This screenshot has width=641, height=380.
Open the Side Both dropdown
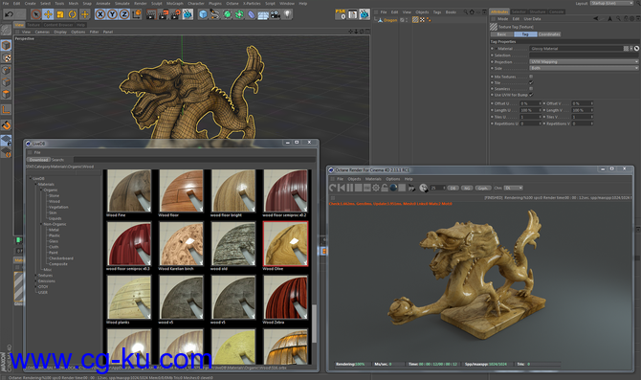tap(584, 68)
